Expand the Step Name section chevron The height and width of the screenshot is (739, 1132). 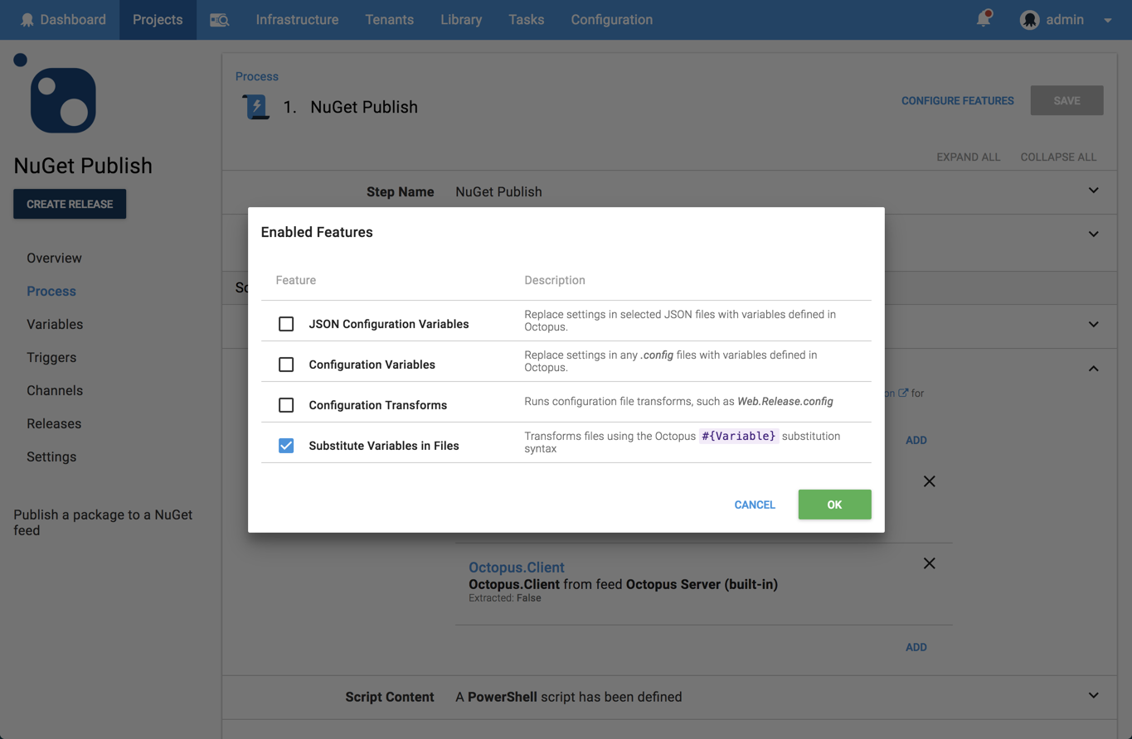(1093, 191)
